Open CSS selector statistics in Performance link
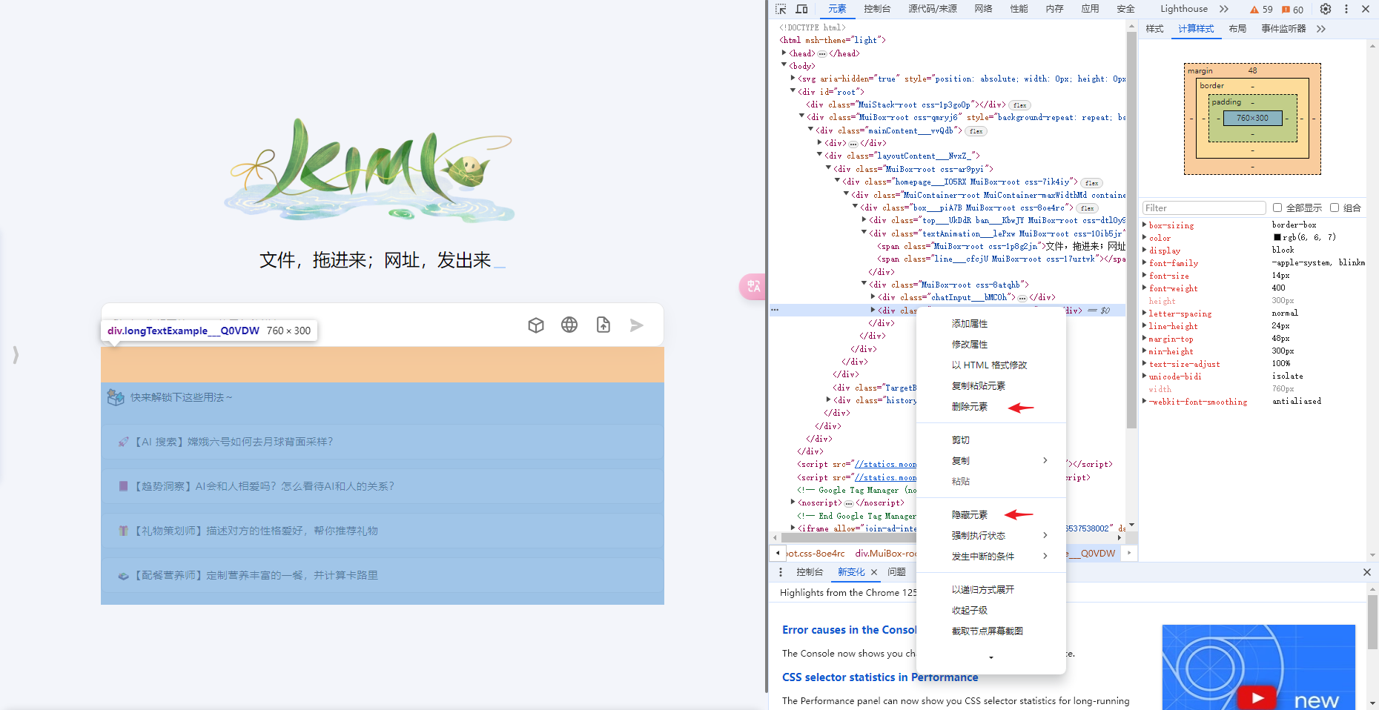The image size is (1379, 710). (880, 677)
